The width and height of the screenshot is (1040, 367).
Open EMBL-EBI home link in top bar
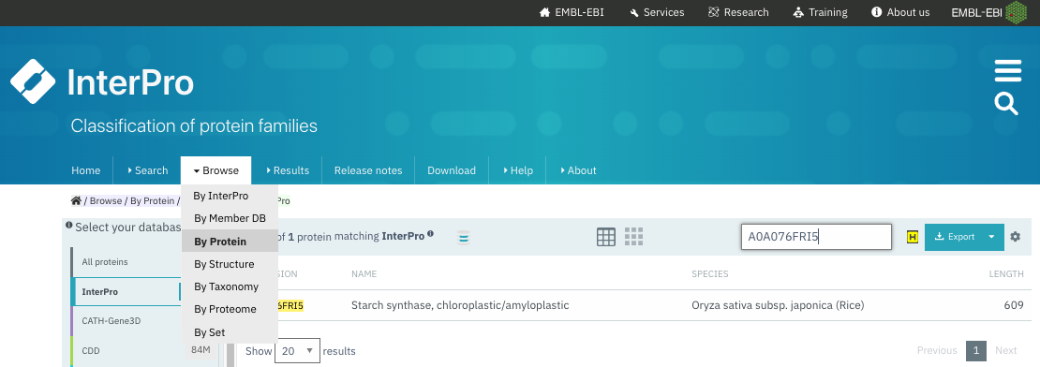572,12
